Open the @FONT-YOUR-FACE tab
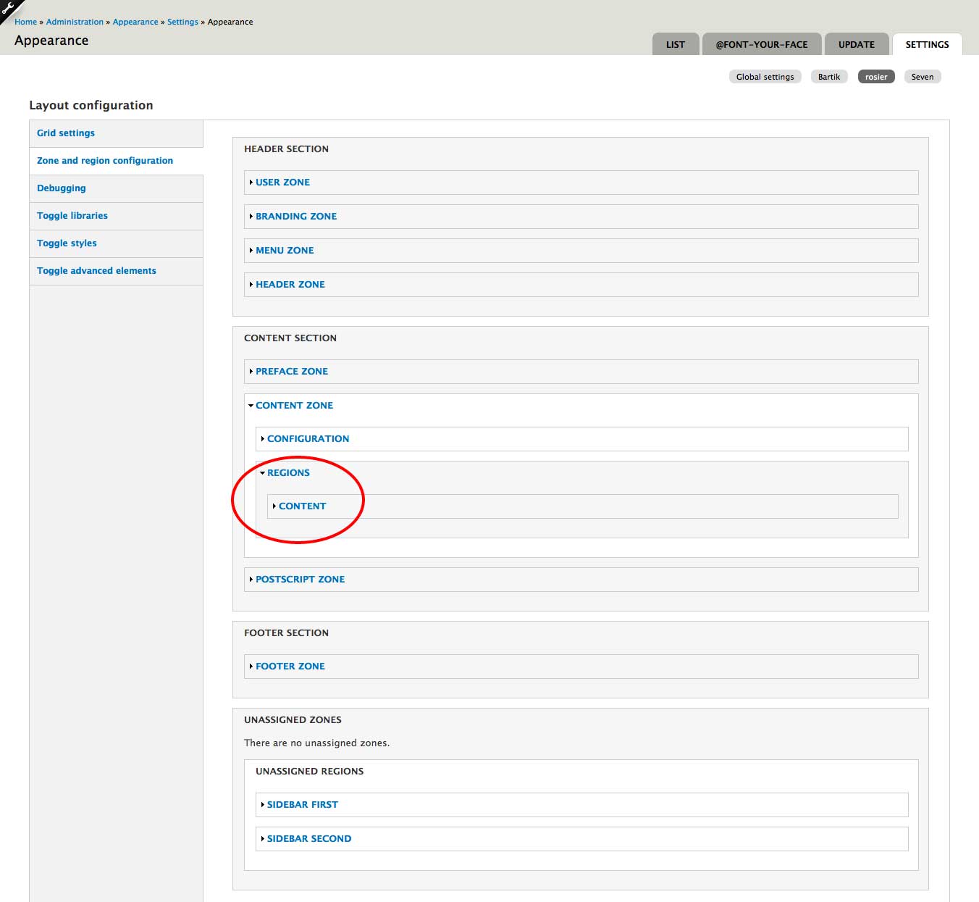The height and width of the screenshot is (902, 979). 762,44
